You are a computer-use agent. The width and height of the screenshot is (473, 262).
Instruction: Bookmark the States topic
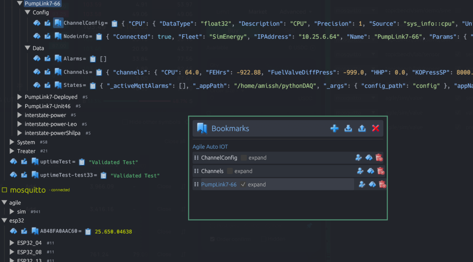click(58, 85)
